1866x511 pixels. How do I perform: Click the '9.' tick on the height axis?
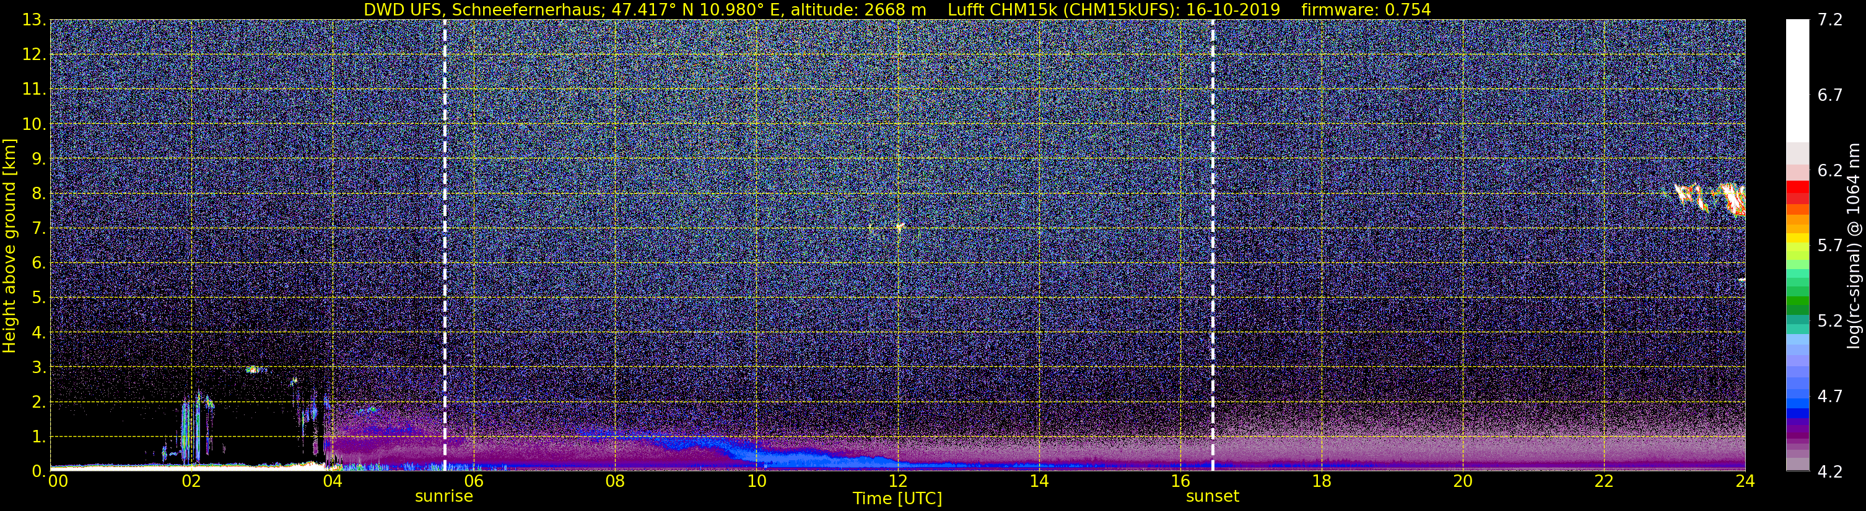pos(38,159)
